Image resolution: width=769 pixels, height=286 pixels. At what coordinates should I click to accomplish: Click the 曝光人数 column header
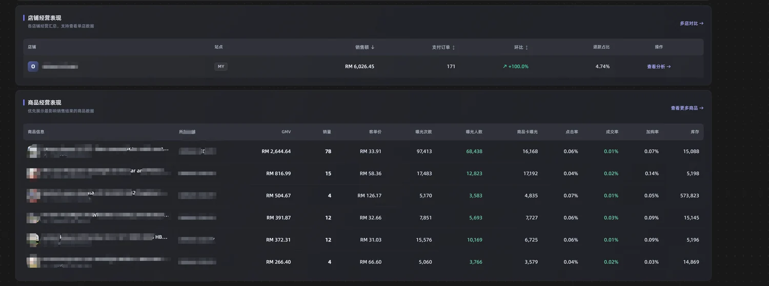474,132
